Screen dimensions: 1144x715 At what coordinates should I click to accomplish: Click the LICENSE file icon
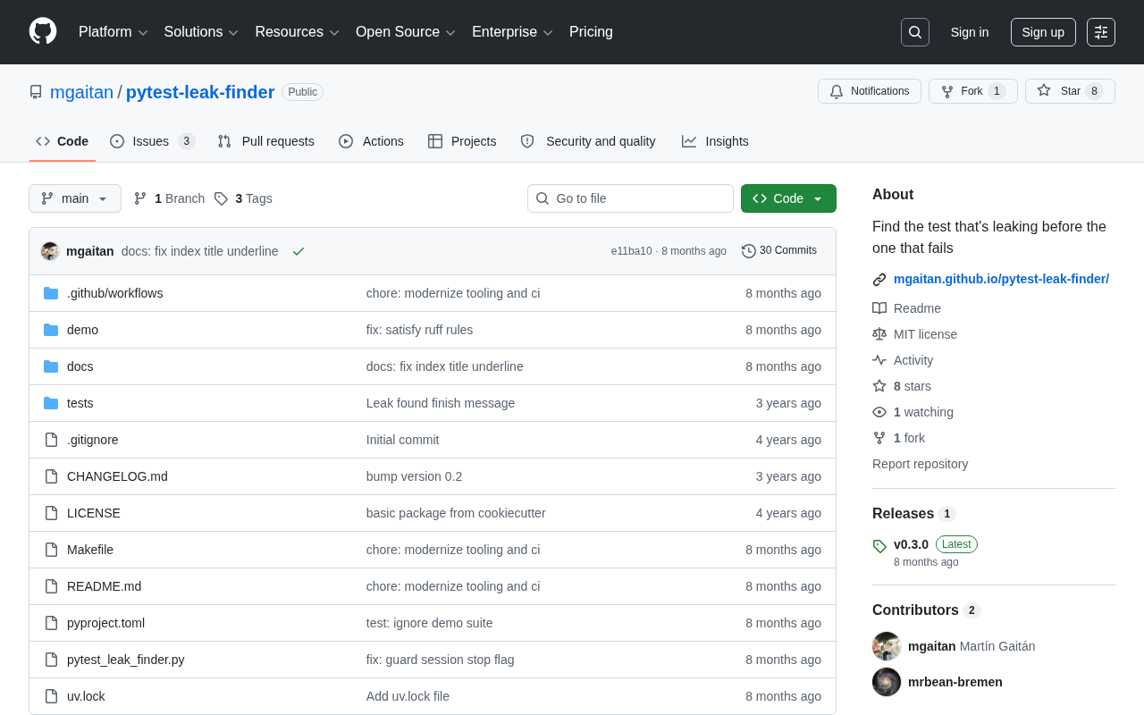(51, 513)
